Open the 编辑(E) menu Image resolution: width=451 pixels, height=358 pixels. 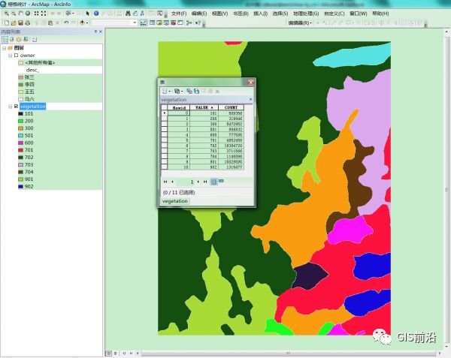pos(199,14)
